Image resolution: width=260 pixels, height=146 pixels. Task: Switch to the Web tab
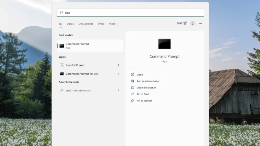click(101, 24)
